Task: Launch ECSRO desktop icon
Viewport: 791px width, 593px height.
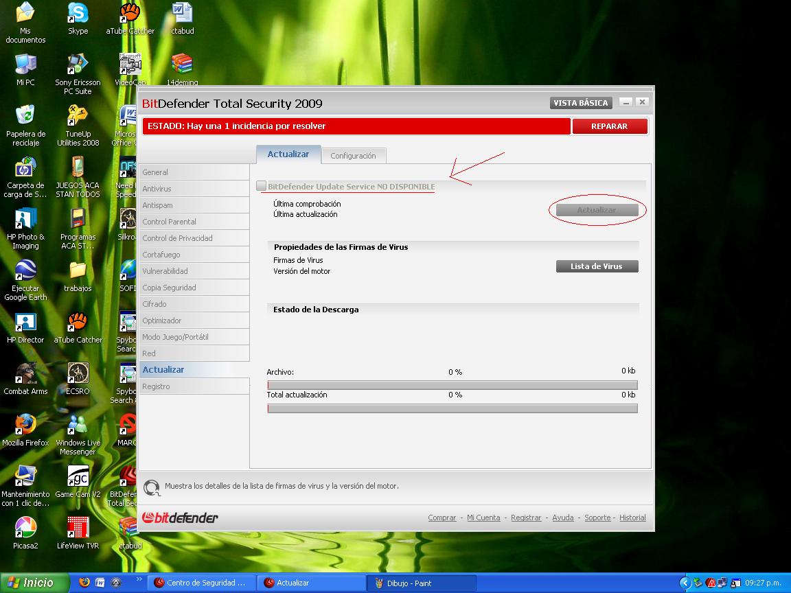Action: [x=78, y=379]
